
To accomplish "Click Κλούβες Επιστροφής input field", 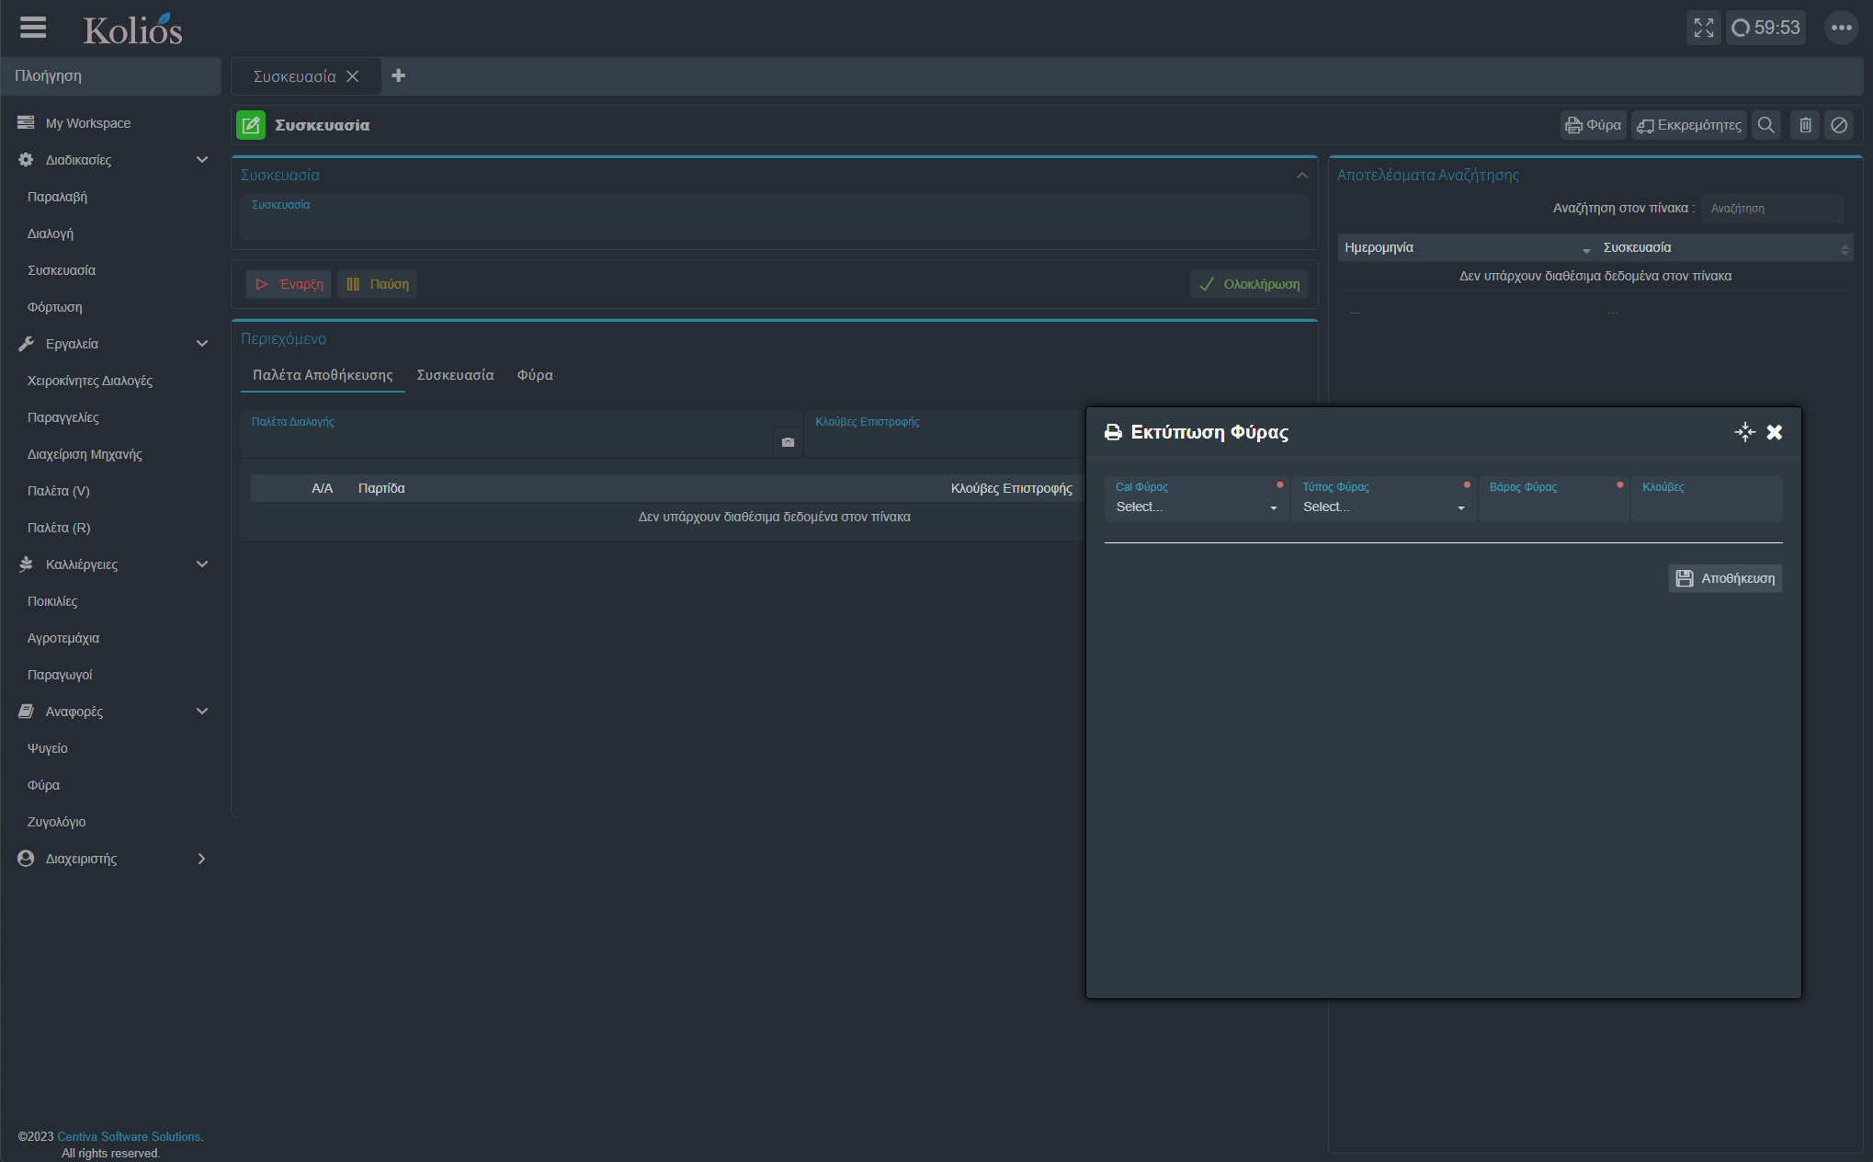I will click(x=945, y=435).
